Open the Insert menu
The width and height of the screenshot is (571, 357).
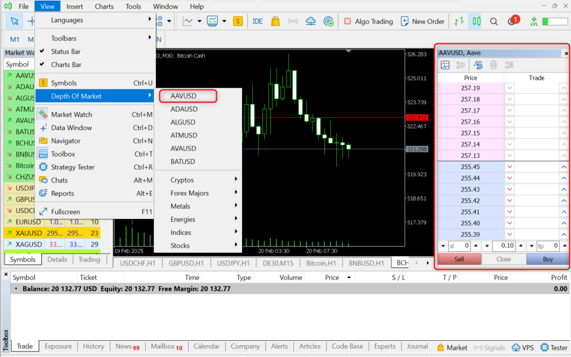75,6
